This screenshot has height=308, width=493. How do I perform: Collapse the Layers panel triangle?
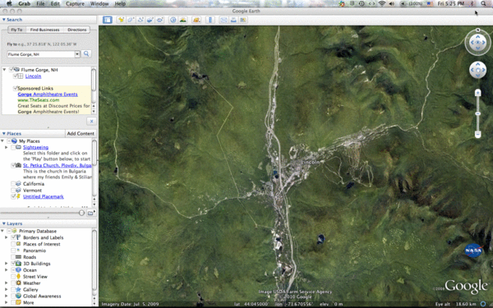pos(4,223)
